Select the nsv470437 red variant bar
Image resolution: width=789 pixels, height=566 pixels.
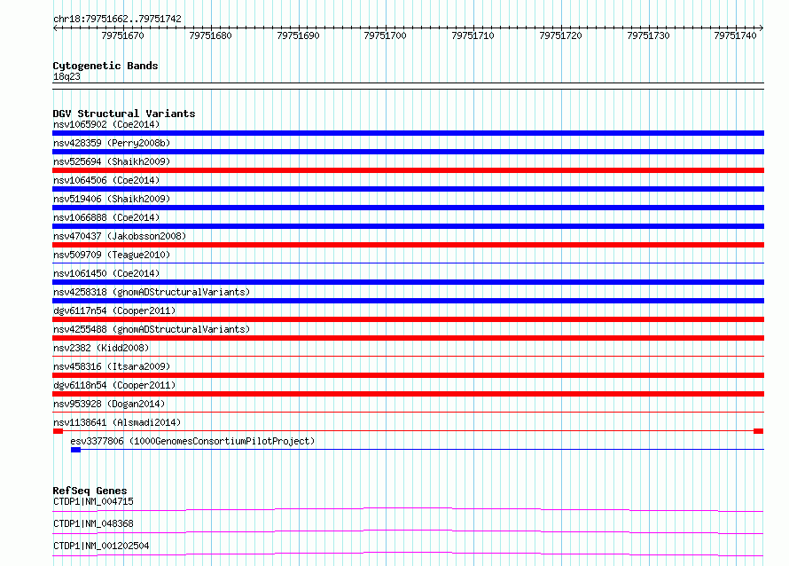408,245
